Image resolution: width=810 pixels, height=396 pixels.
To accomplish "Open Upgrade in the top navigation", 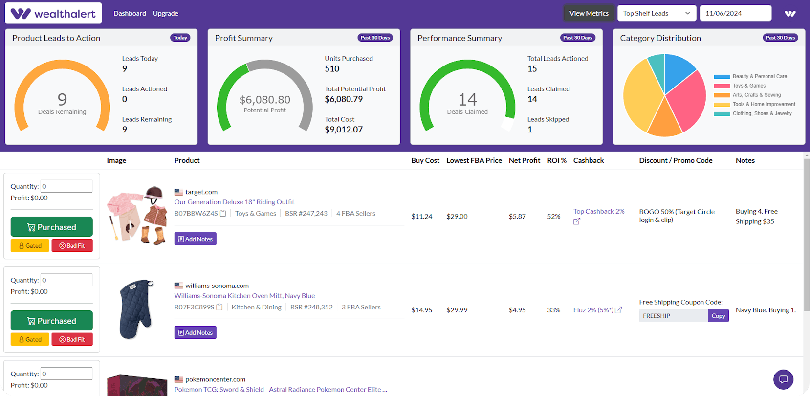I will click(x=166, y=13).
